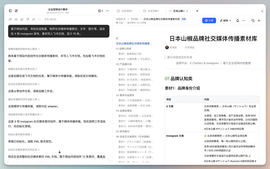Jump to outline 素材7: 中国花椒
Viewport: 270px width, 169px height.
click(x=135, y=90)
